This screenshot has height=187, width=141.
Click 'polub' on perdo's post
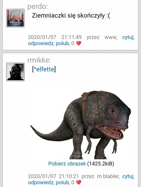[x=62, y=43]
